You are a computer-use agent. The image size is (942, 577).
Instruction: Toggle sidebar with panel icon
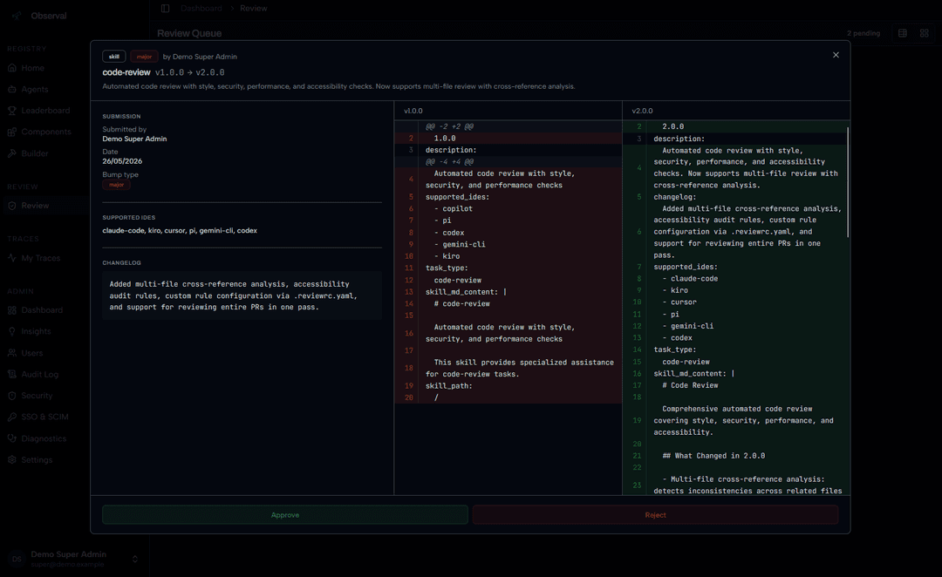pos(165,9)
